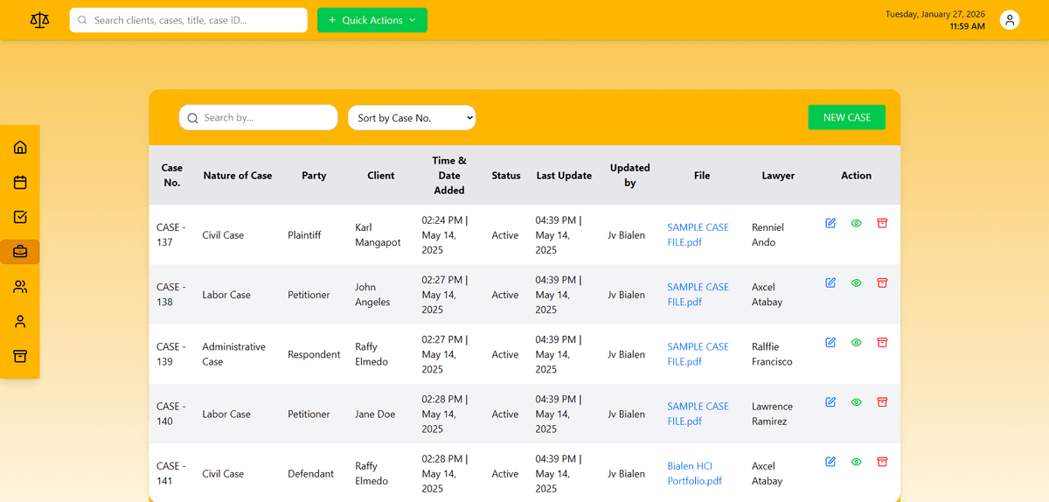
Task: Open the Archive box in sidebar
Action: 20,357
